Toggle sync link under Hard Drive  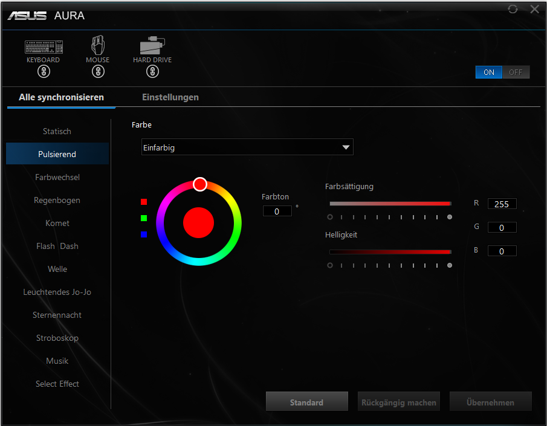pyautogui.click(x=152, y=71)
